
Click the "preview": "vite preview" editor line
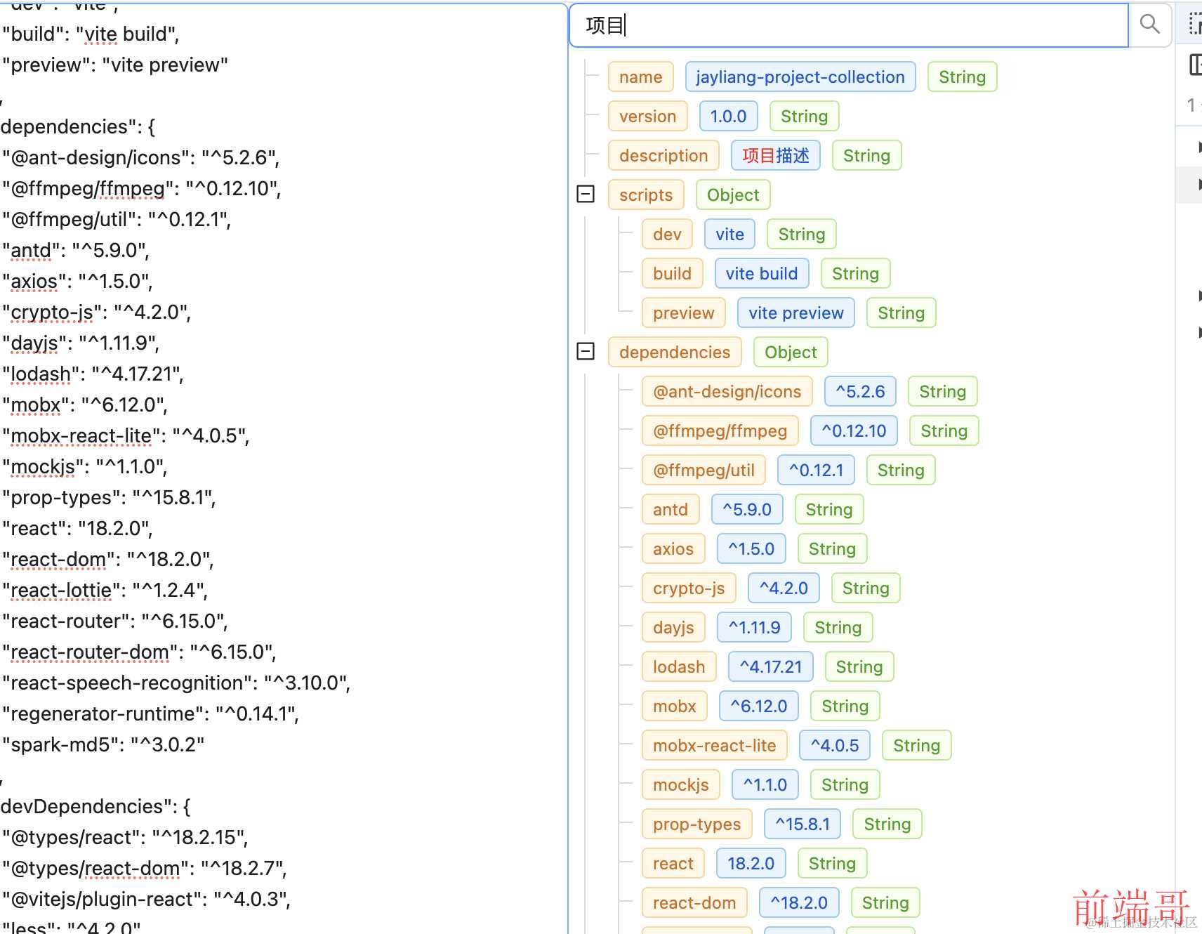pyautogui.click(x=116, y=65)
